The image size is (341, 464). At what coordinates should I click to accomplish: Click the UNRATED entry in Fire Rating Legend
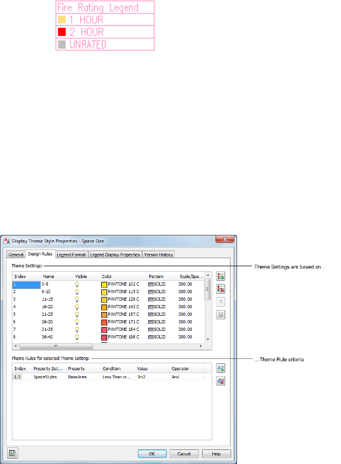tap(105, 44)
